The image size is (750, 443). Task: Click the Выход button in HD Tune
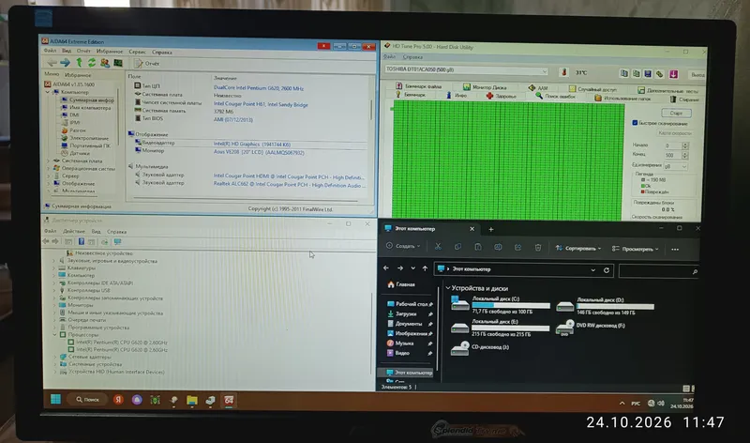coord(697,75)
